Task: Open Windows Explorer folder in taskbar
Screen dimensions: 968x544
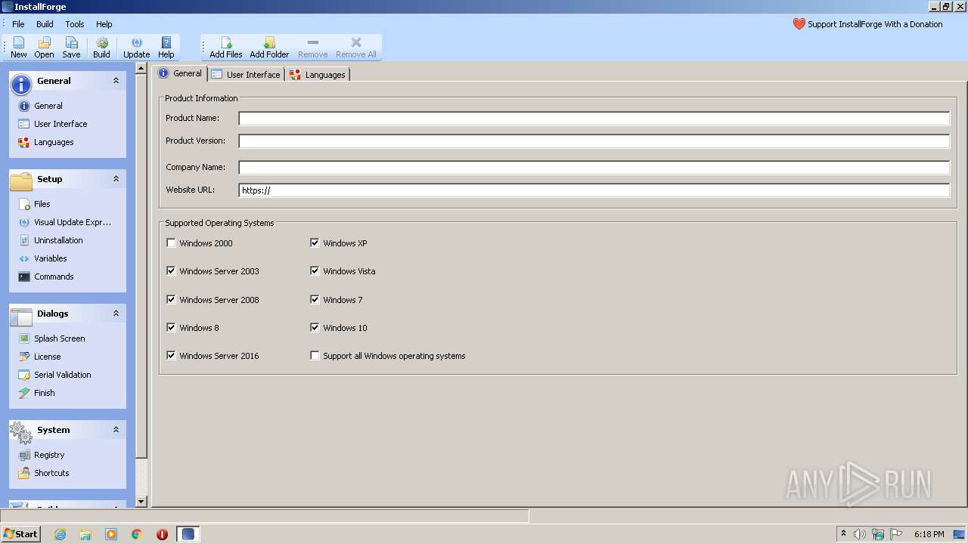Action: 85,534
